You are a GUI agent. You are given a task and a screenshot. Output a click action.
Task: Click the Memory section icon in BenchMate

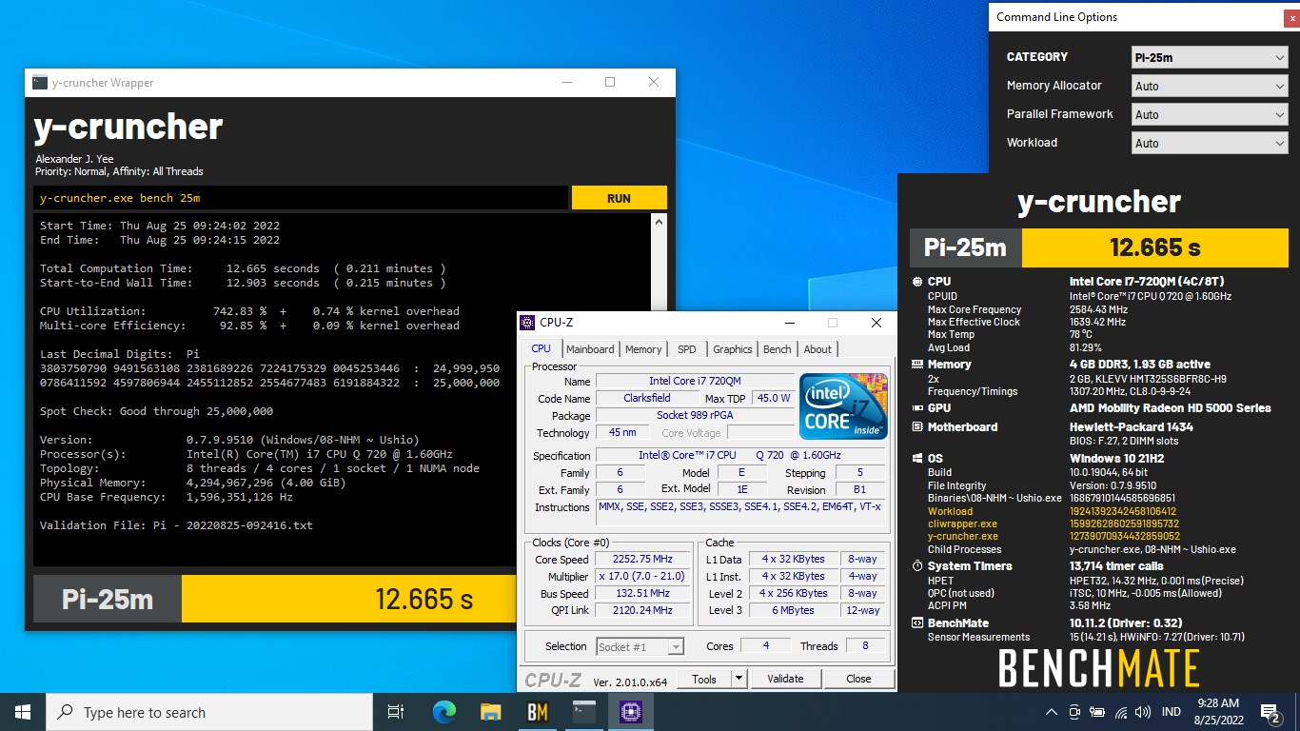(x=916, y=365)
